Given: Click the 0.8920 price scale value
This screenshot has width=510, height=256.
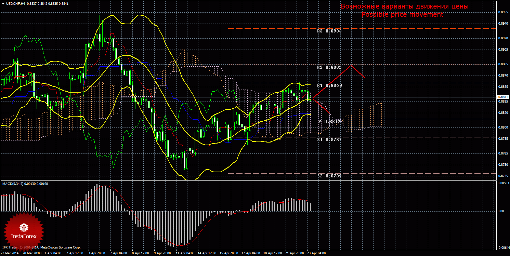Looking at the screenshot, I should tap(503, 38).
